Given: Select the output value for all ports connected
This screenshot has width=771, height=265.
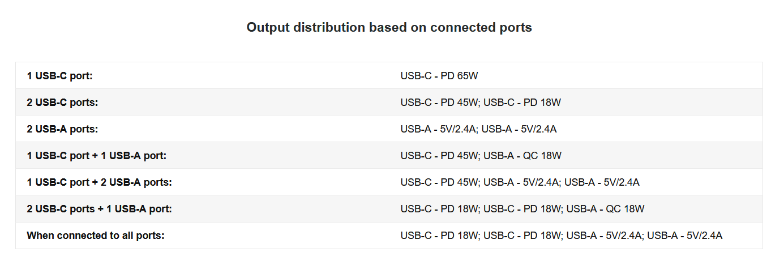Looking at the screenshot, I should [561, 236].
